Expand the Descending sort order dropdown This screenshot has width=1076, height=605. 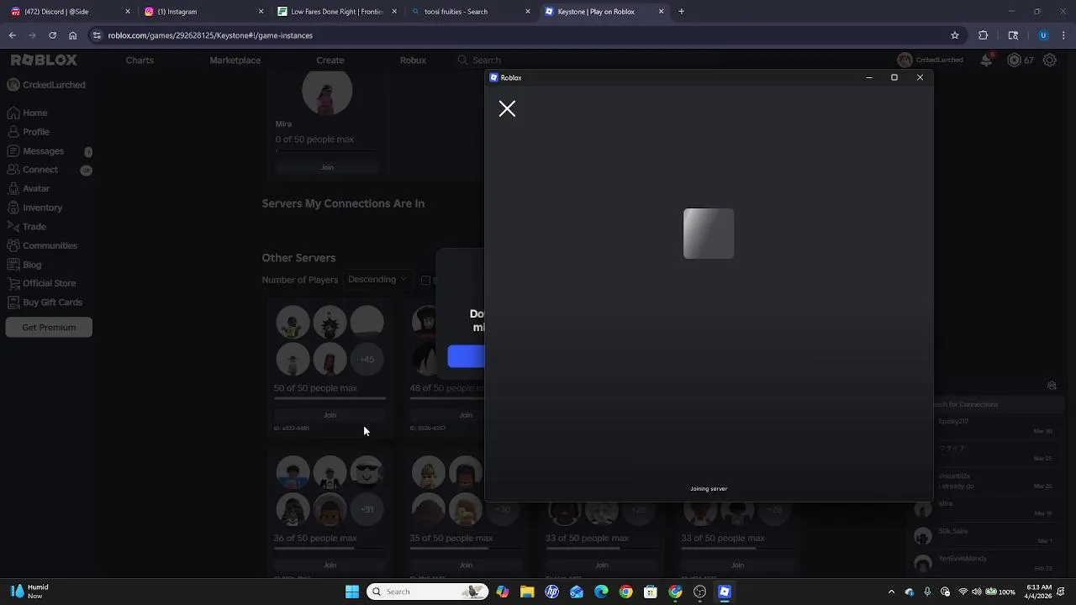pyautogui.click(x=377, y=280)
